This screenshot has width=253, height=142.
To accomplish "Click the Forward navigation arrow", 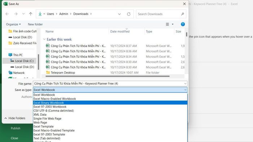I will pyautogui.click(x=16, y=14).
